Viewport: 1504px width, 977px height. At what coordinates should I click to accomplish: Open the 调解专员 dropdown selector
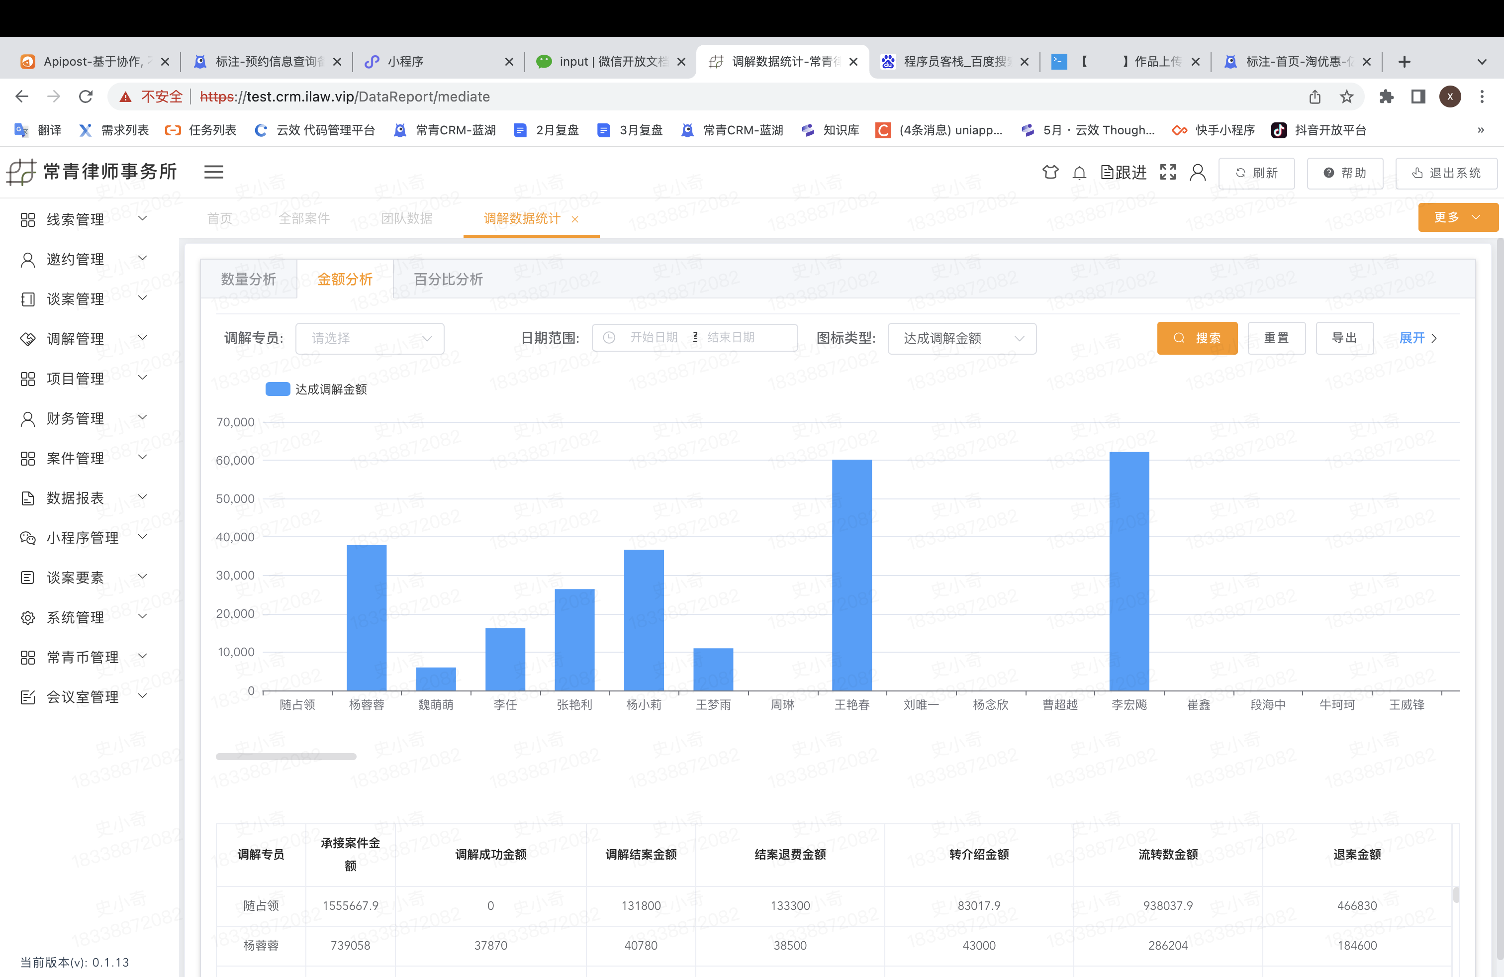(370, 339)
